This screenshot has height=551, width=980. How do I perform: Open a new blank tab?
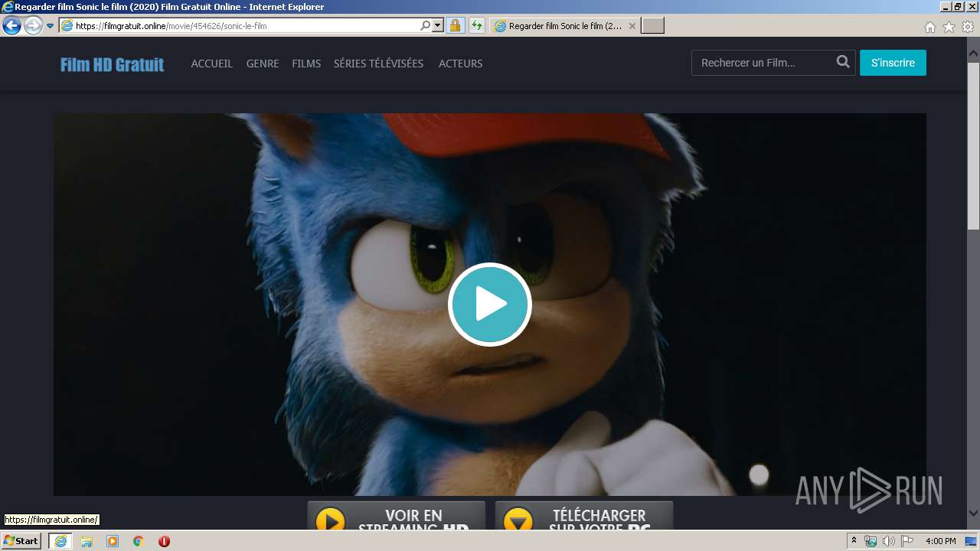(x=652, y=26)
